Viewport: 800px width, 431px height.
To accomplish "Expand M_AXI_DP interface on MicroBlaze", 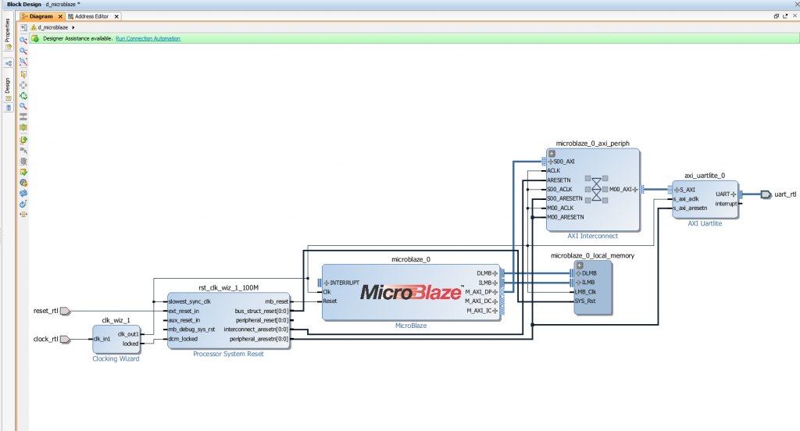I will tap(495, 292).
